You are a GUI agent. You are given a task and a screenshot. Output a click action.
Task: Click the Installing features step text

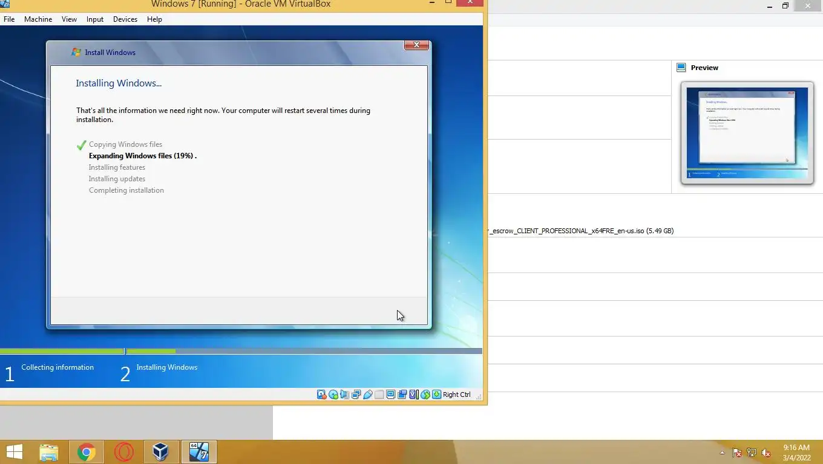tap(117, 167)
